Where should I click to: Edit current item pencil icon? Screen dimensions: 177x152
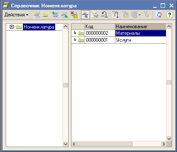click(x=65, y=15)
